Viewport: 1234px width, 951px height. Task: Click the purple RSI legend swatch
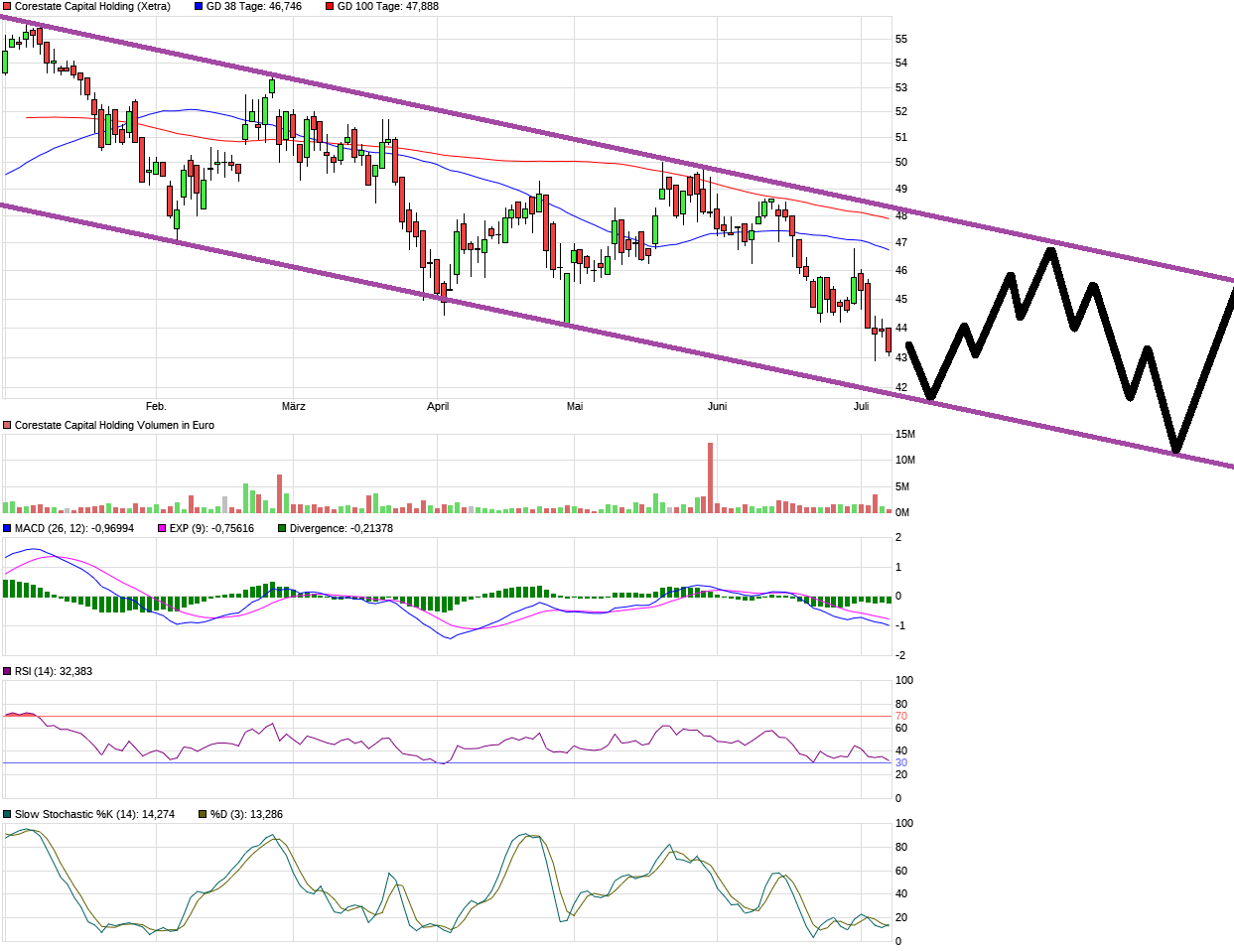[7, 671]
